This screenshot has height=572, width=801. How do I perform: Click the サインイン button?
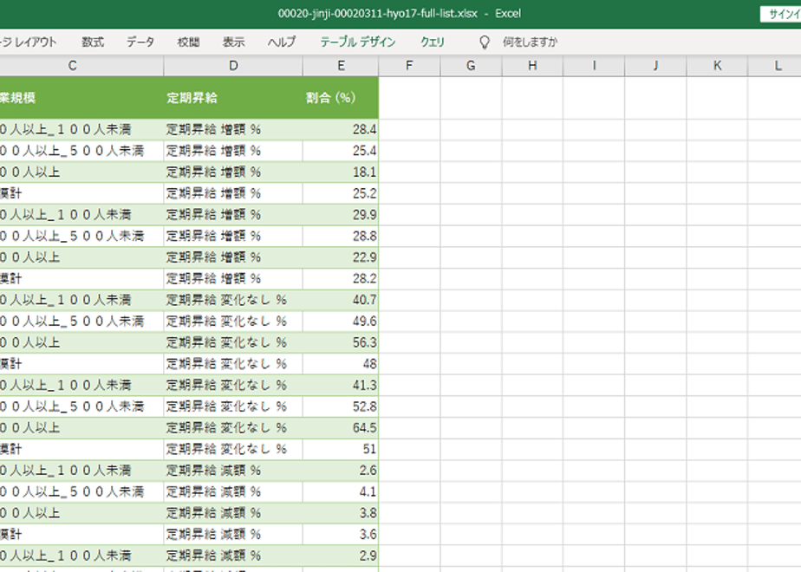(x=780, y=14)
